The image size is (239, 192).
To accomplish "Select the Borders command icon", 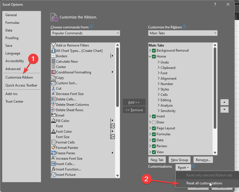I will point(53,56).
